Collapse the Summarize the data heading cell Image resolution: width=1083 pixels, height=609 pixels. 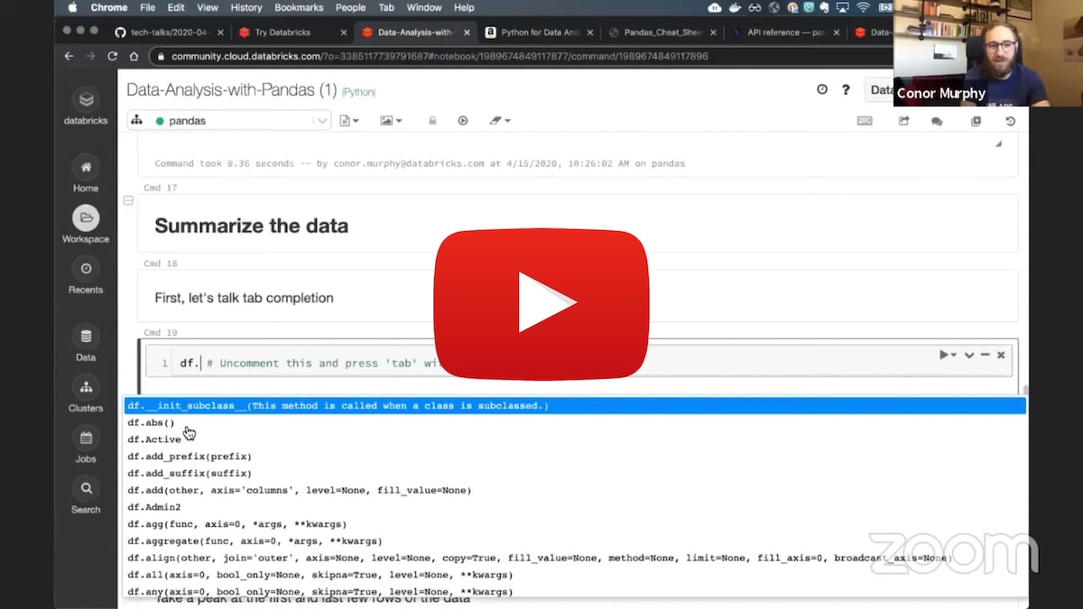(128, 200)
